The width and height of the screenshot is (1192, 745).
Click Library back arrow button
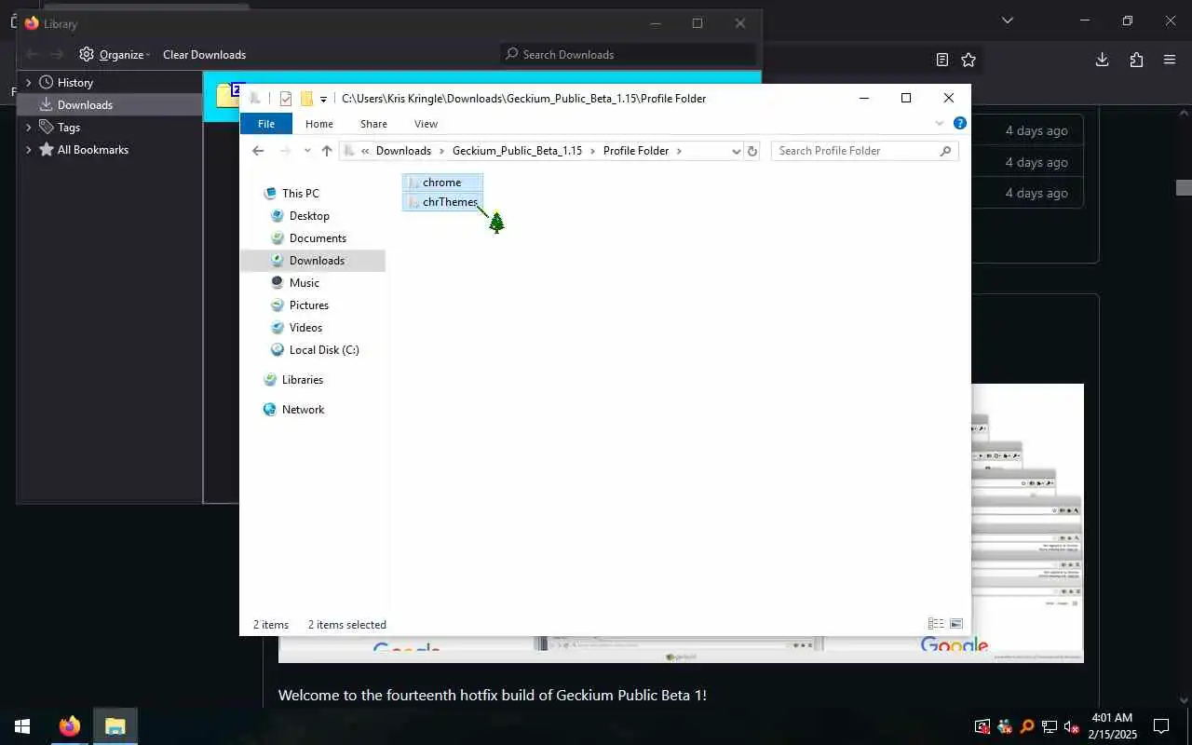tap(32, 54)
